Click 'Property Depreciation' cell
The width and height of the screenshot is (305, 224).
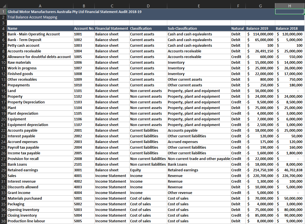(40, 102)
